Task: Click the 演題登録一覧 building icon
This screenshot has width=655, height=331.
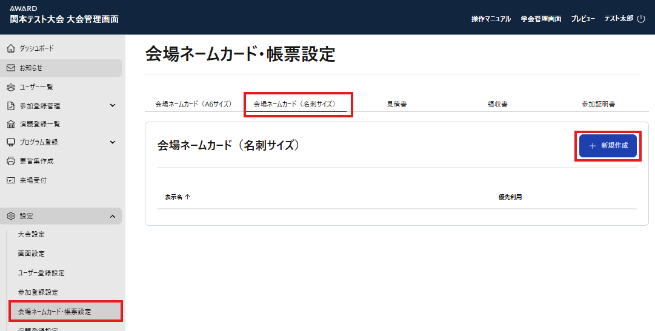Action: pyautogui.click(x=10, y=124)
